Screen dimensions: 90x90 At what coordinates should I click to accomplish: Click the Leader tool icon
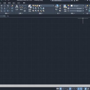(x=25, y=8)
